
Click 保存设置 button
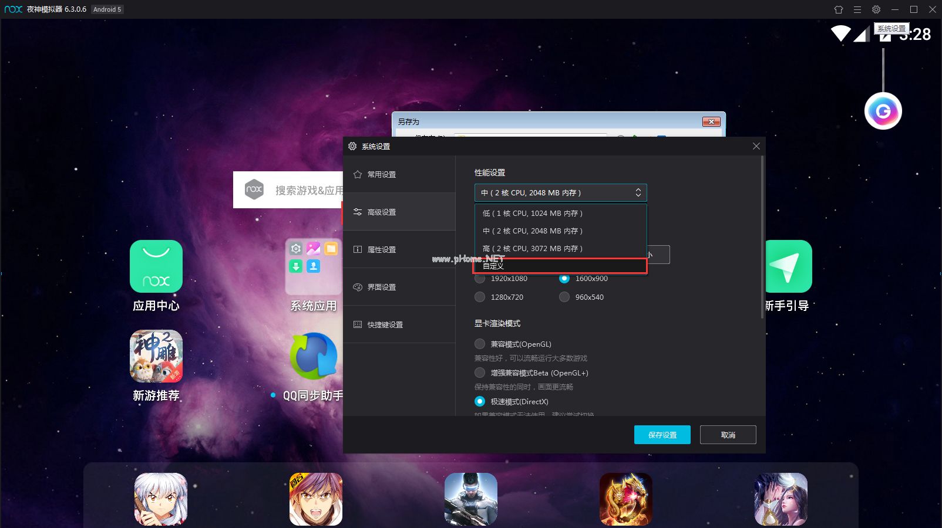click(662, 435)
